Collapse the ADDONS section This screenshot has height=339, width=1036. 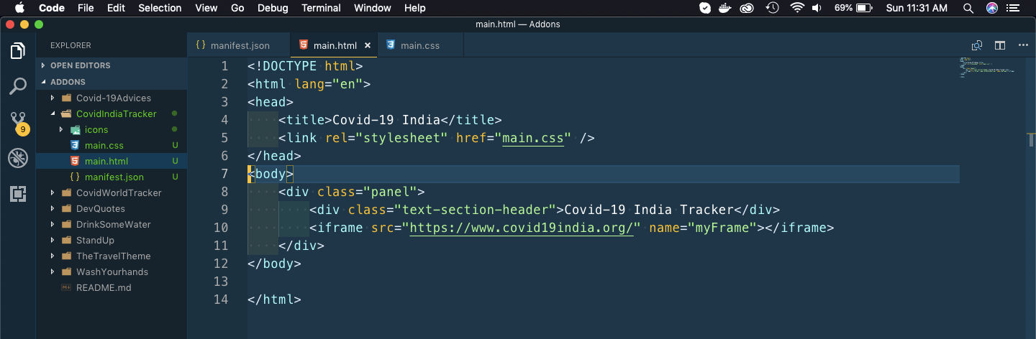coord(112,82)
